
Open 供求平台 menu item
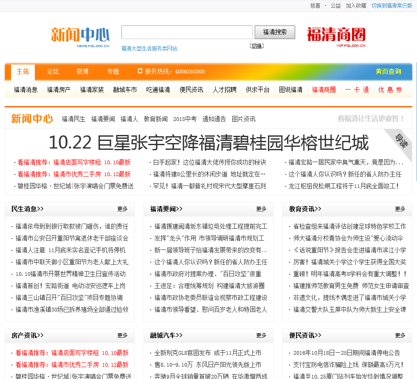point(257,90)
